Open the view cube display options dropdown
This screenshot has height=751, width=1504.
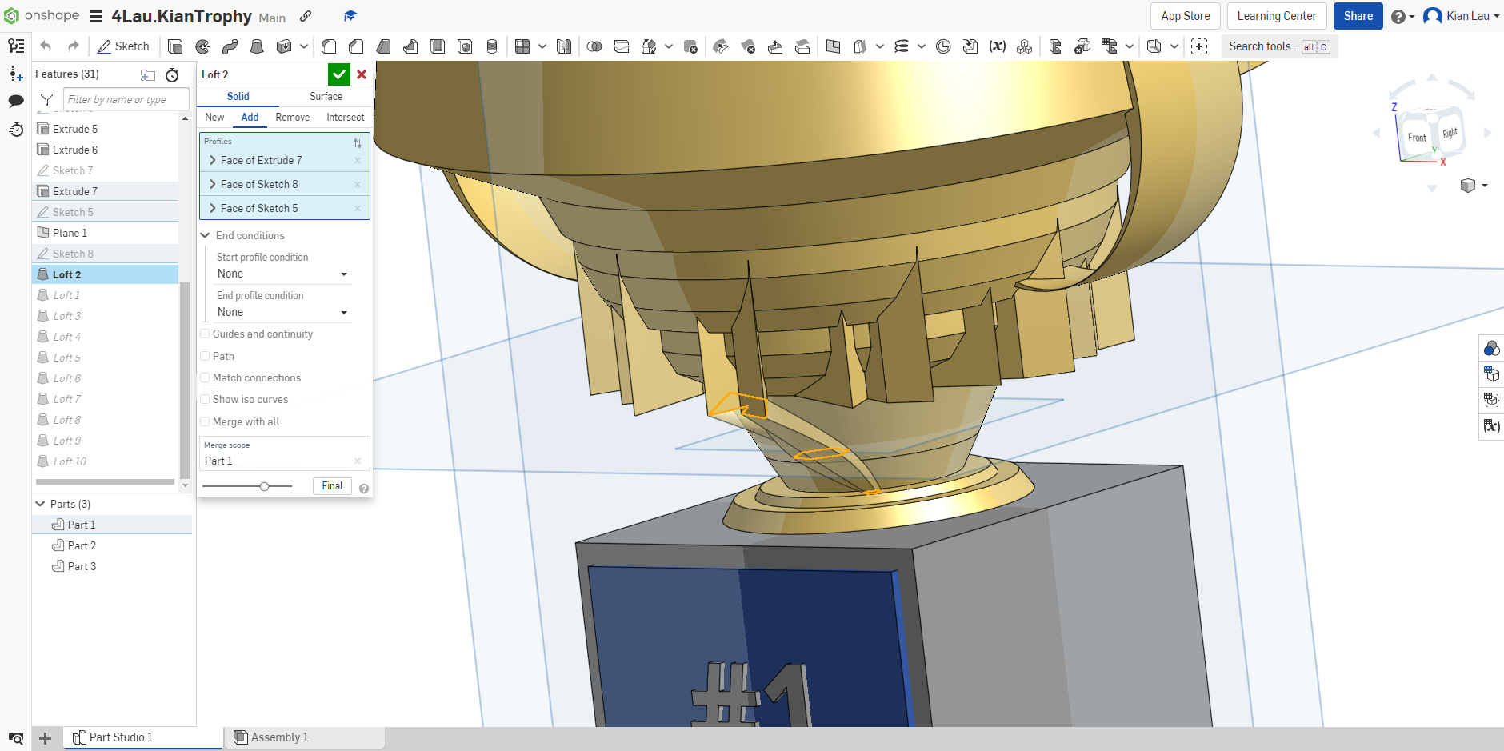tap(1474, 186)
